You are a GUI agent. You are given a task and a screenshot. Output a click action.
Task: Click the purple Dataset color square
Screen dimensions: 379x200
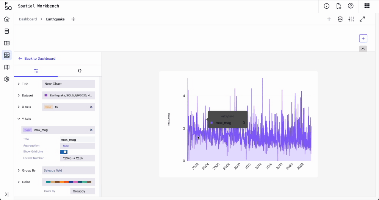click(x=46, y=95)
